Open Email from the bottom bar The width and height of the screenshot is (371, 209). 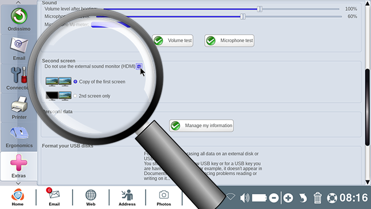(54, 198)
